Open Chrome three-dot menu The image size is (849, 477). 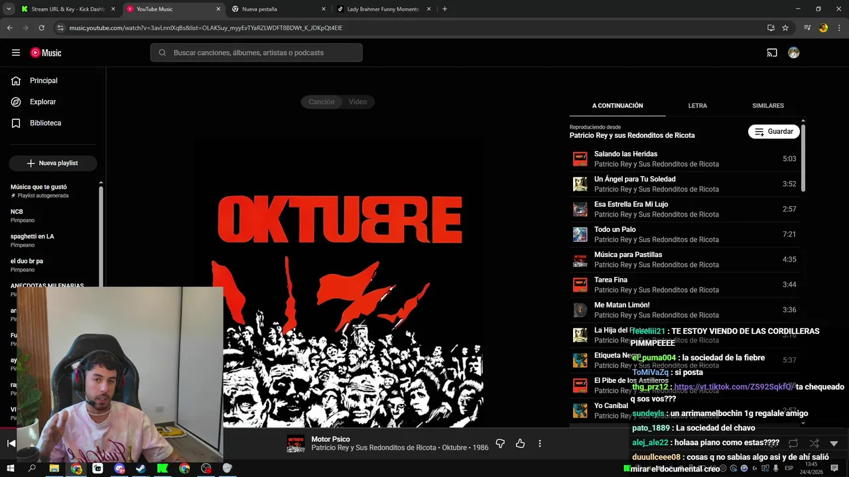point(840,28)
